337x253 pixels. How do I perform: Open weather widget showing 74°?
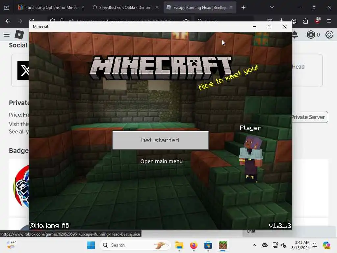[x=11, y=245]
